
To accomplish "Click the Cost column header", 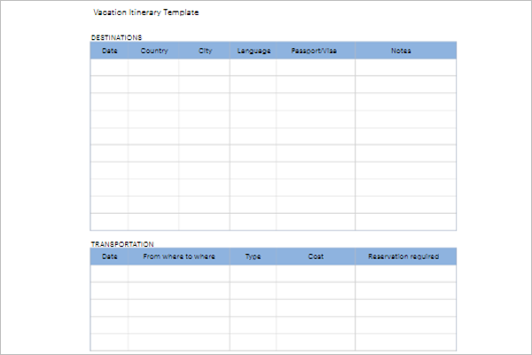I will [316, 256].
